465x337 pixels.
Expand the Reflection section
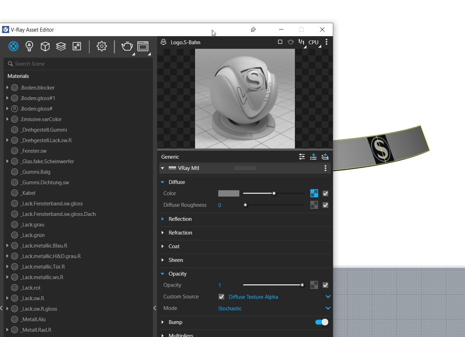pos(162,219)
